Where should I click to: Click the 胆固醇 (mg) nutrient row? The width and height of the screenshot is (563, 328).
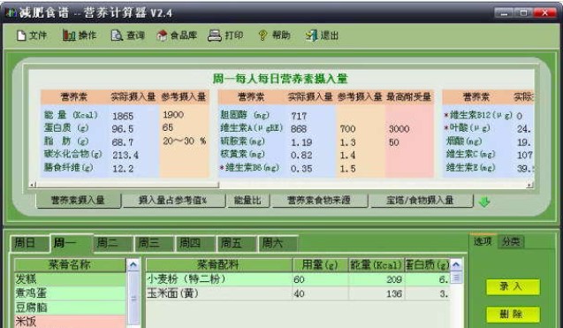325,115
